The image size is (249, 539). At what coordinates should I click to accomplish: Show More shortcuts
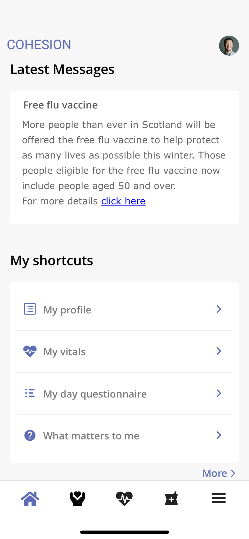point(219,473)
